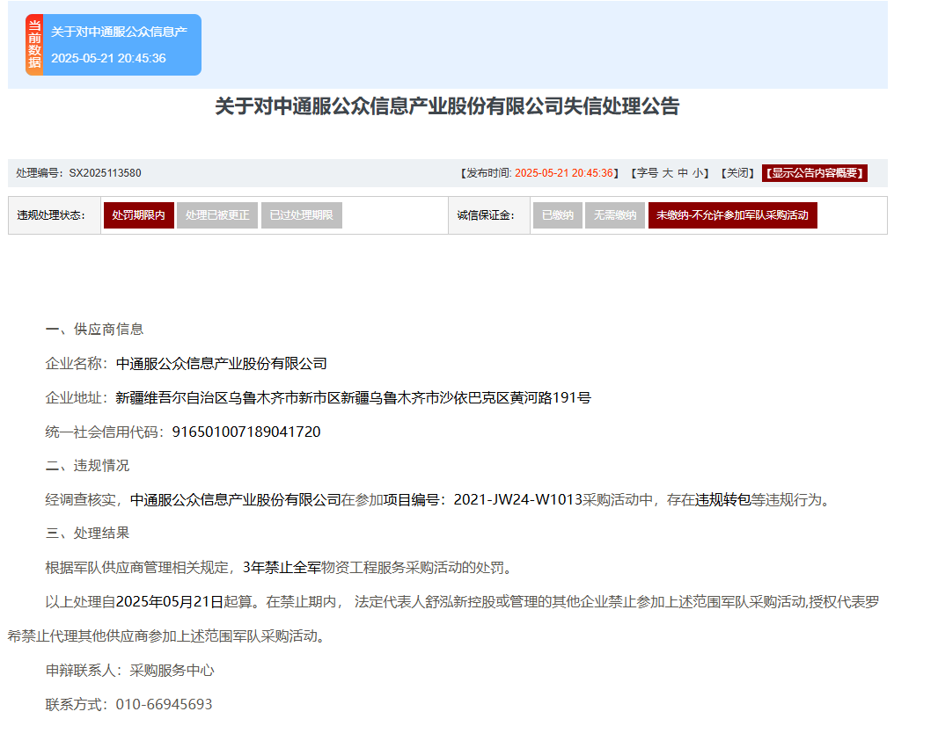Select the 已过处理期限 status tag
This screenshot has width=938, height=748.
tap(301, 215)
